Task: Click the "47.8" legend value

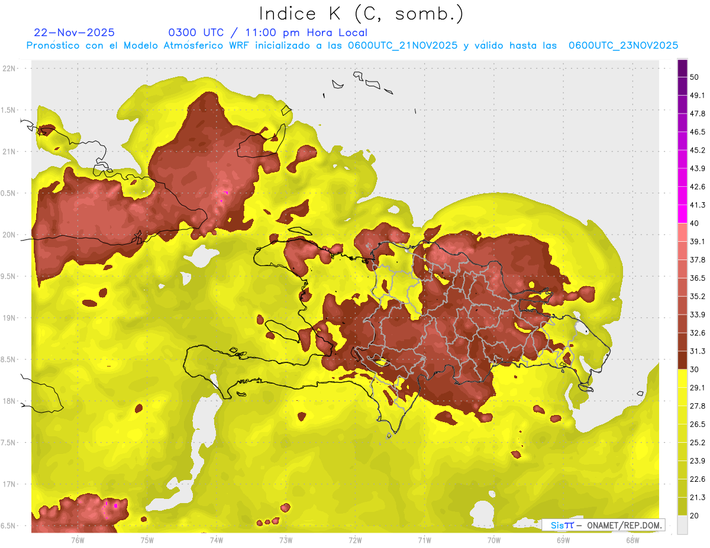Action: pos(698,114)
